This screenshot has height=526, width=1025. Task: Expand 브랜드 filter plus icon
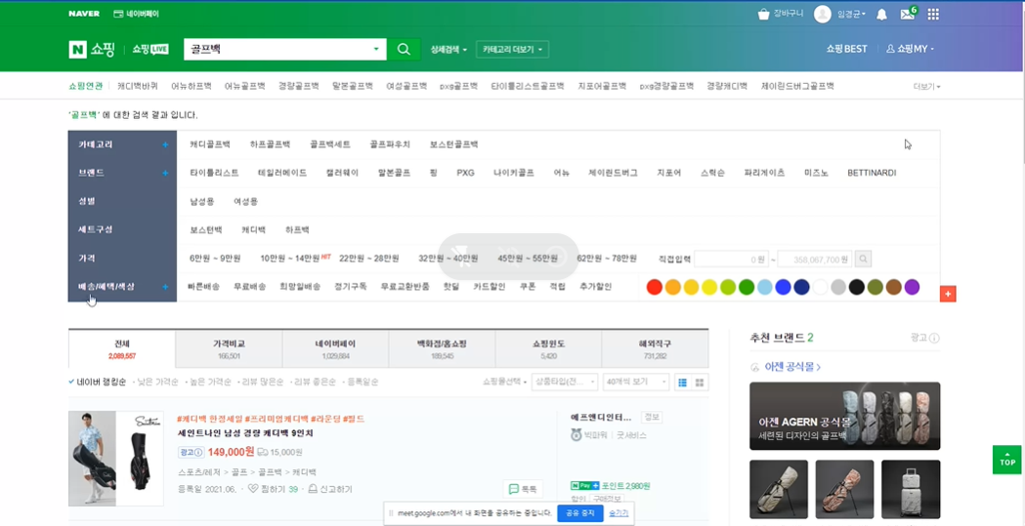pyautogui.click(x=165, y=173)
